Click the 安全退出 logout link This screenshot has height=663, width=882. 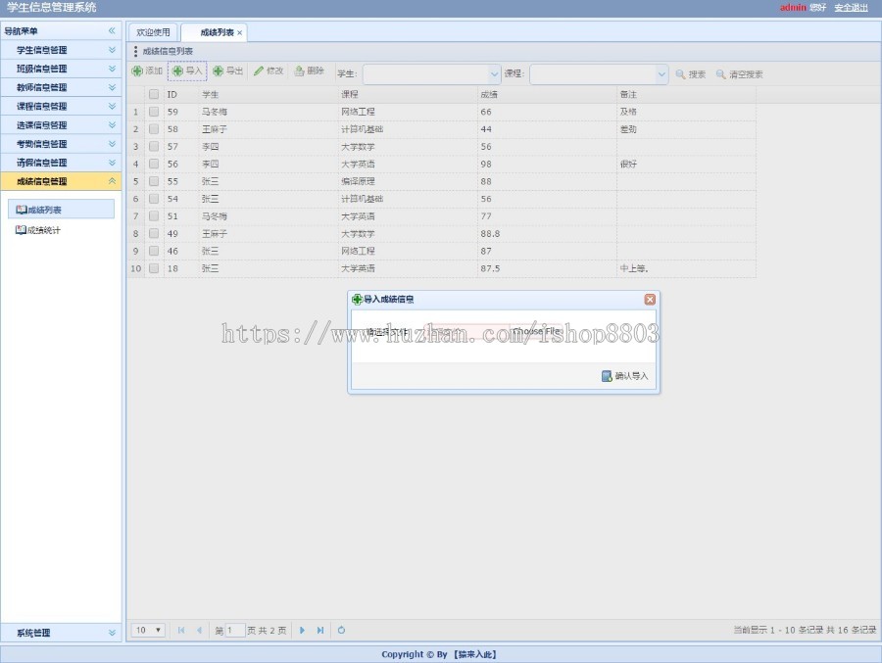pyautogui.click(x=851, y=7)
